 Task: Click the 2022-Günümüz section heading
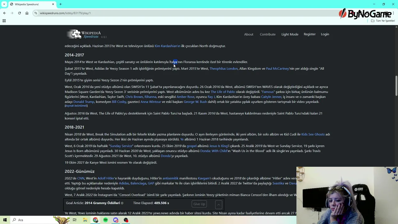click(80, 171)
